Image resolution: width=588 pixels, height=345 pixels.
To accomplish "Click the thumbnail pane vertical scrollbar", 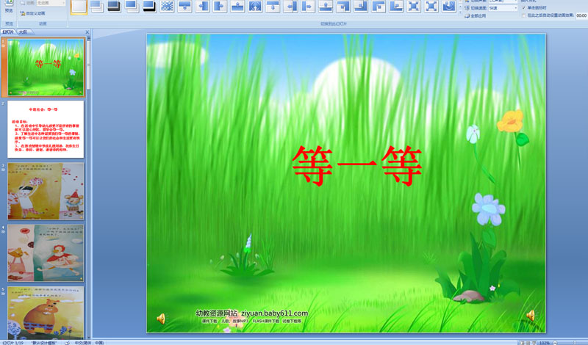I will [88, 65].
